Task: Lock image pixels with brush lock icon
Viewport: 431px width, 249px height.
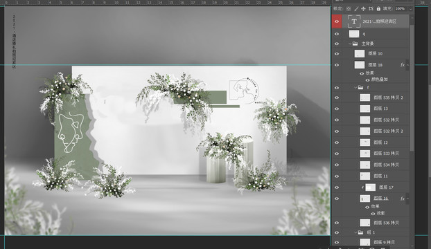Action: tap(356, 9)
